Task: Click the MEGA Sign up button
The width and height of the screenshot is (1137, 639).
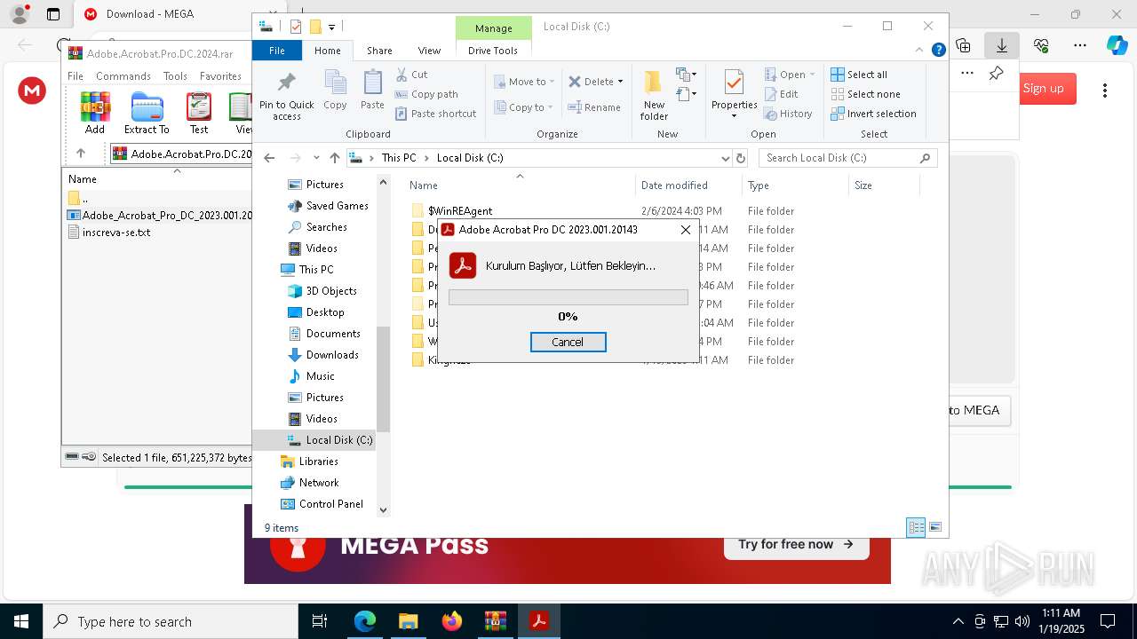Action: coord(1044,88)
